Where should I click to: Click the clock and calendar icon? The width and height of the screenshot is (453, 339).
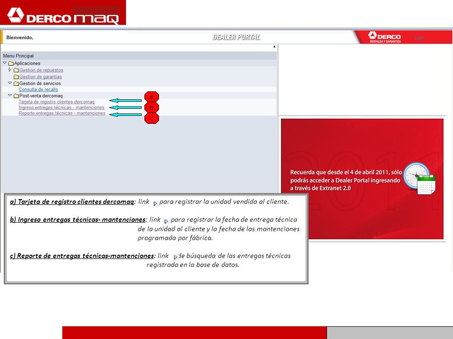coord(419,178)
